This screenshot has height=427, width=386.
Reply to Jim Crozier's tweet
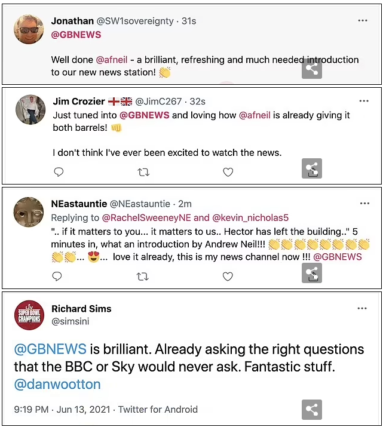tap(59, 173)
